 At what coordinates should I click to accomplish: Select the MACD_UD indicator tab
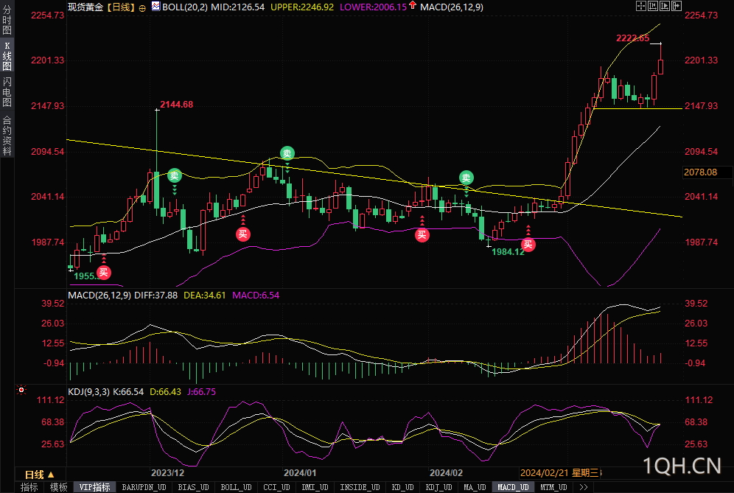point(513,487)
